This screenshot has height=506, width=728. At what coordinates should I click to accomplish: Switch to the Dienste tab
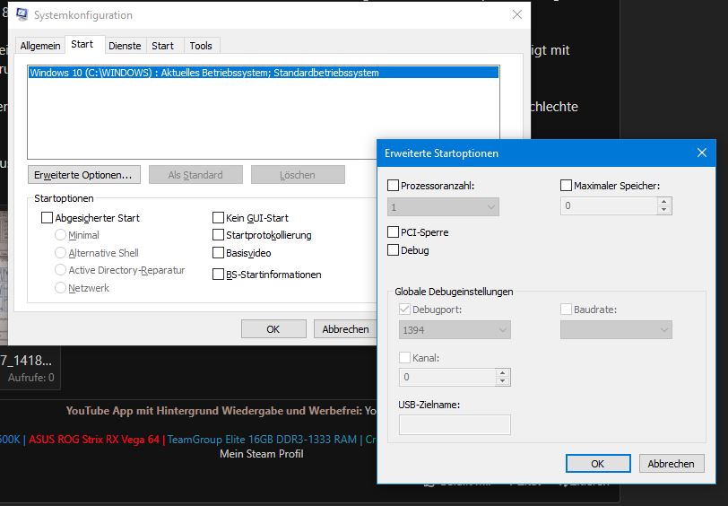point(125,46)
